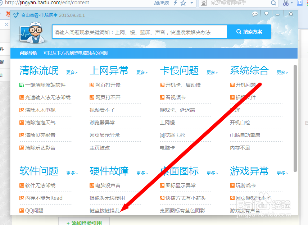The width and height of the screenshot is (308, 225).
Task: Open the 系统综合 category heading
Action: point(249,70)
